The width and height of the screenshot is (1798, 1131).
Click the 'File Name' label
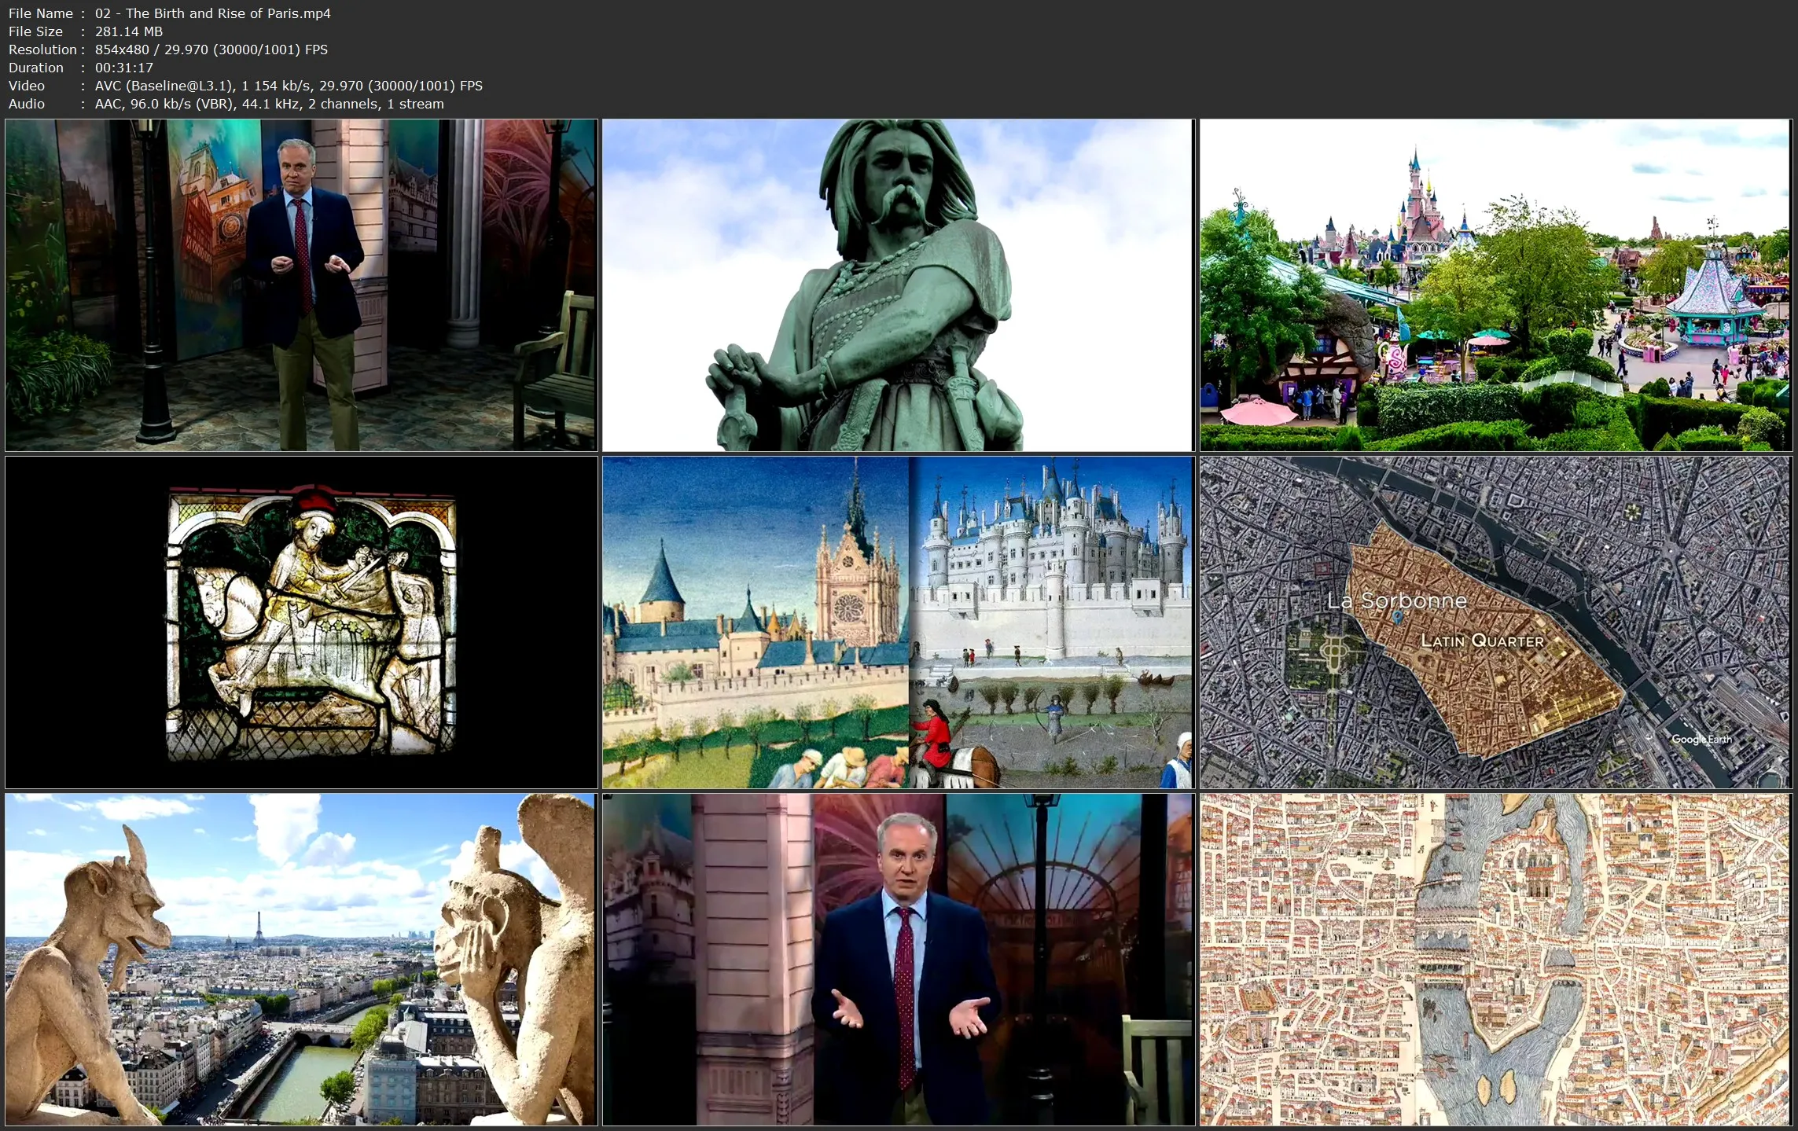(41, 13)
